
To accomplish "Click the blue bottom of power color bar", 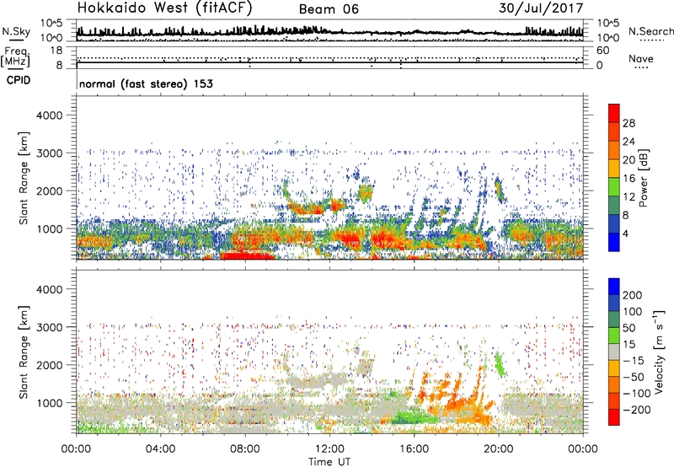I will pos(614,242).
